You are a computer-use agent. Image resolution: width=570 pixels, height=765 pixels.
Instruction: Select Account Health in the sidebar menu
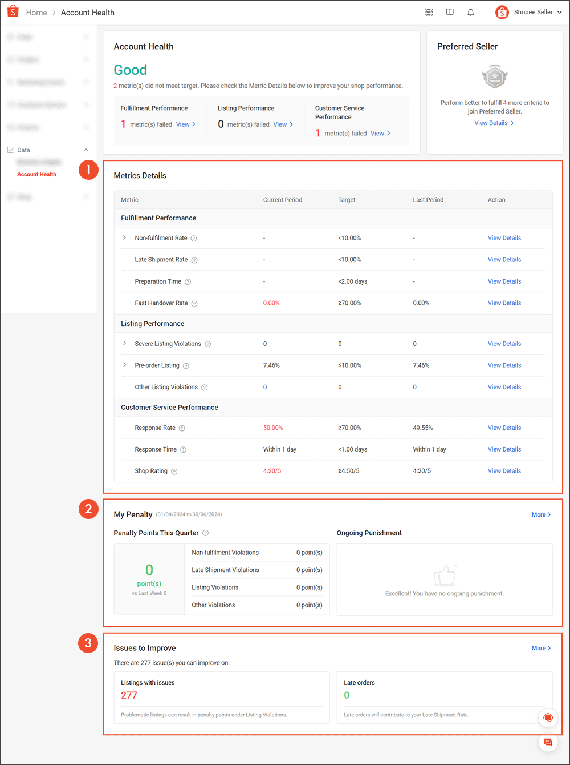point(36,174)
